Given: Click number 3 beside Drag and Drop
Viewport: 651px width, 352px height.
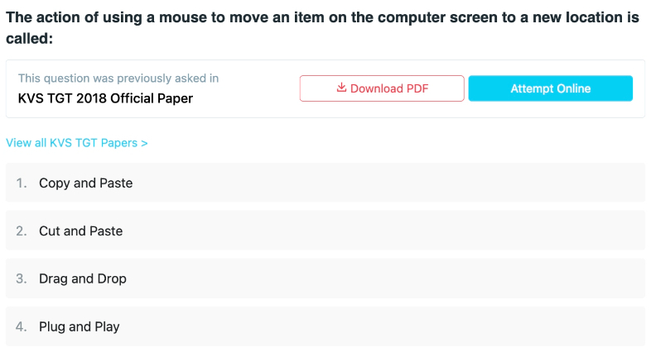Looking at the screenshot, I should point(22,278).
